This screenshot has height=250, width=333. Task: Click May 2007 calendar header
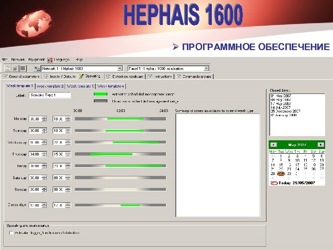[297, 145]
